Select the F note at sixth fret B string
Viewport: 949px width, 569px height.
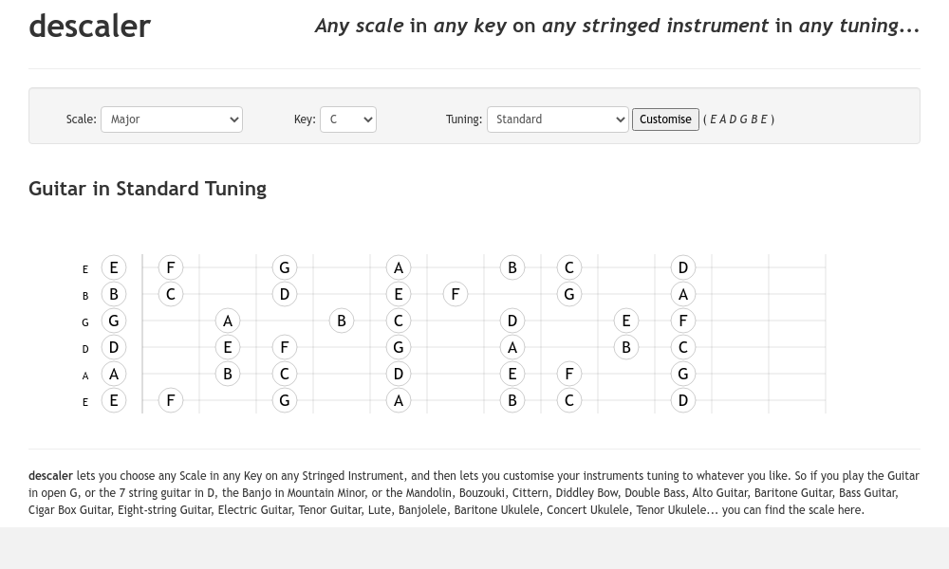tap(456, 294)
